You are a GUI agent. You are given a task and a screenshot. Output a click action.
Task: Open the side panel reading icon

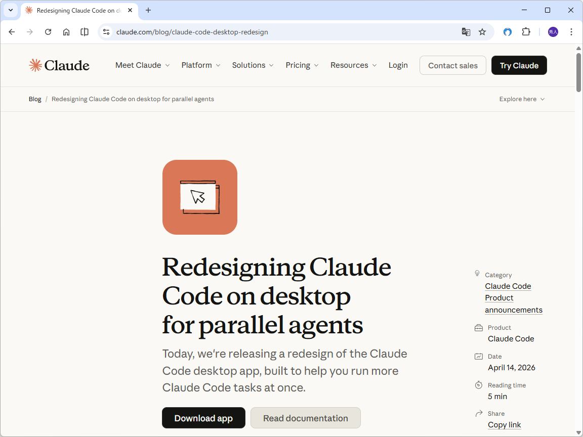click(x=85, y=32)
